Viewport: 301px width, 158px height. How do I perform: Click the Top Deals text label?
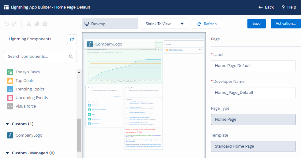coord(24,81)
